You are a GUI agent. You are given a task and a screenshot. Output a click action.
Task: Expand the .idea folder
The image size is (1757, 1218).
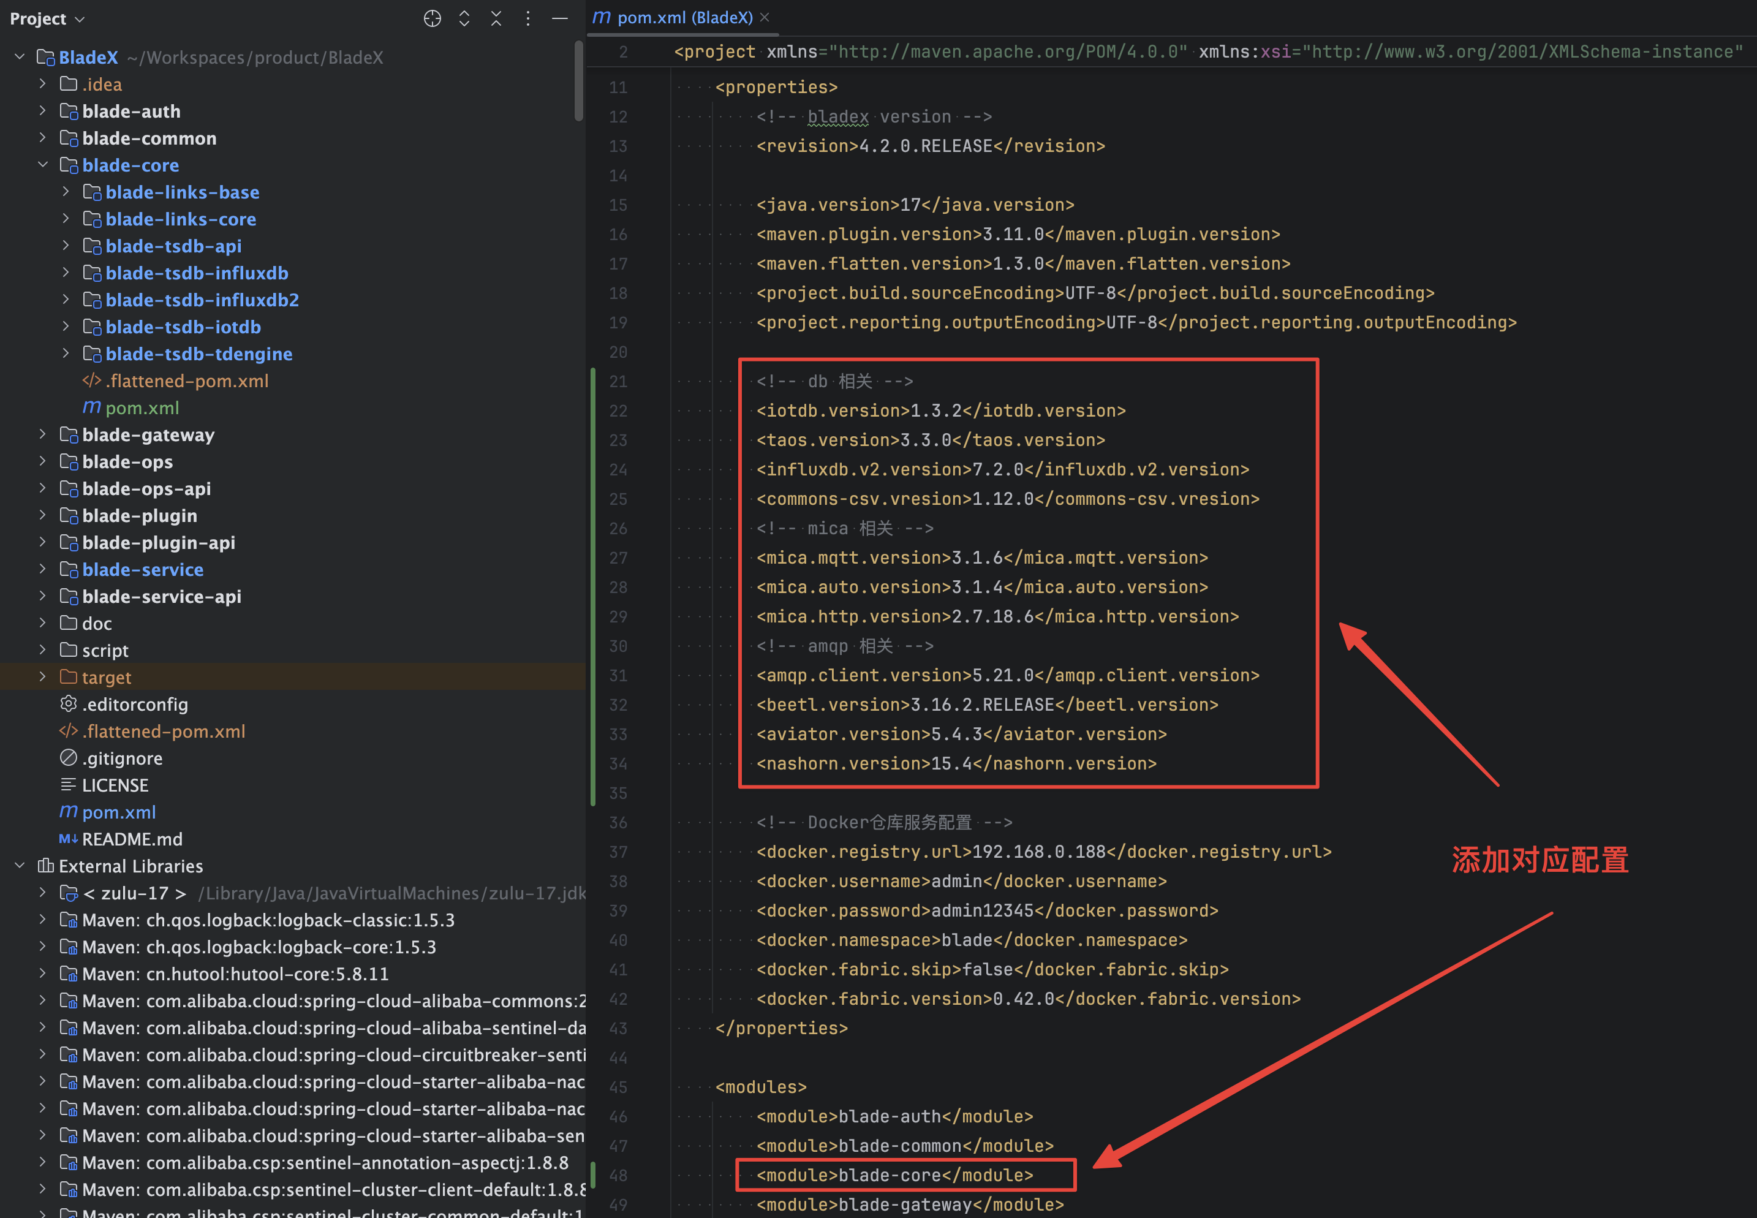coord(43,84)
